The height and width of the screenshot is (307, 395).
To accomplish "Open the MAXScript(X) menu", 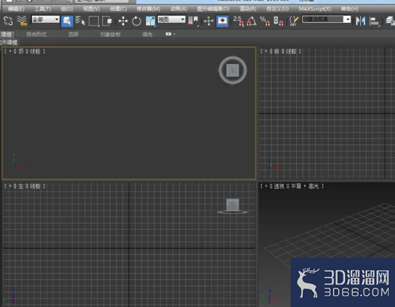I will [315, 9].
